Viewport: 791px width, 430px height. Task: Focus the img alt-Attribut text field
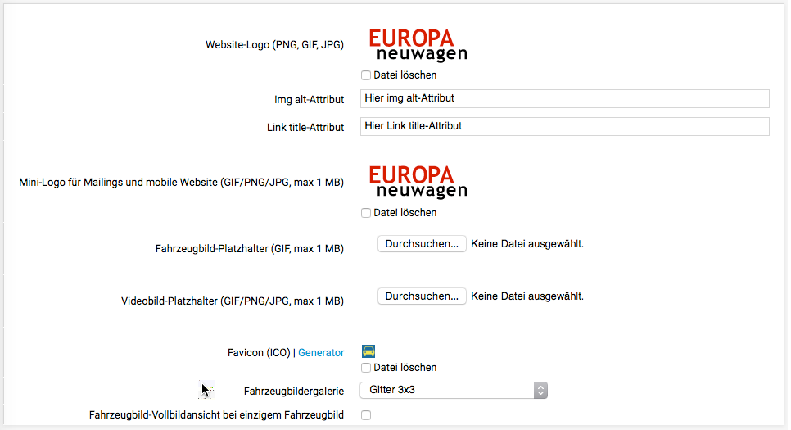click(564, 98)
